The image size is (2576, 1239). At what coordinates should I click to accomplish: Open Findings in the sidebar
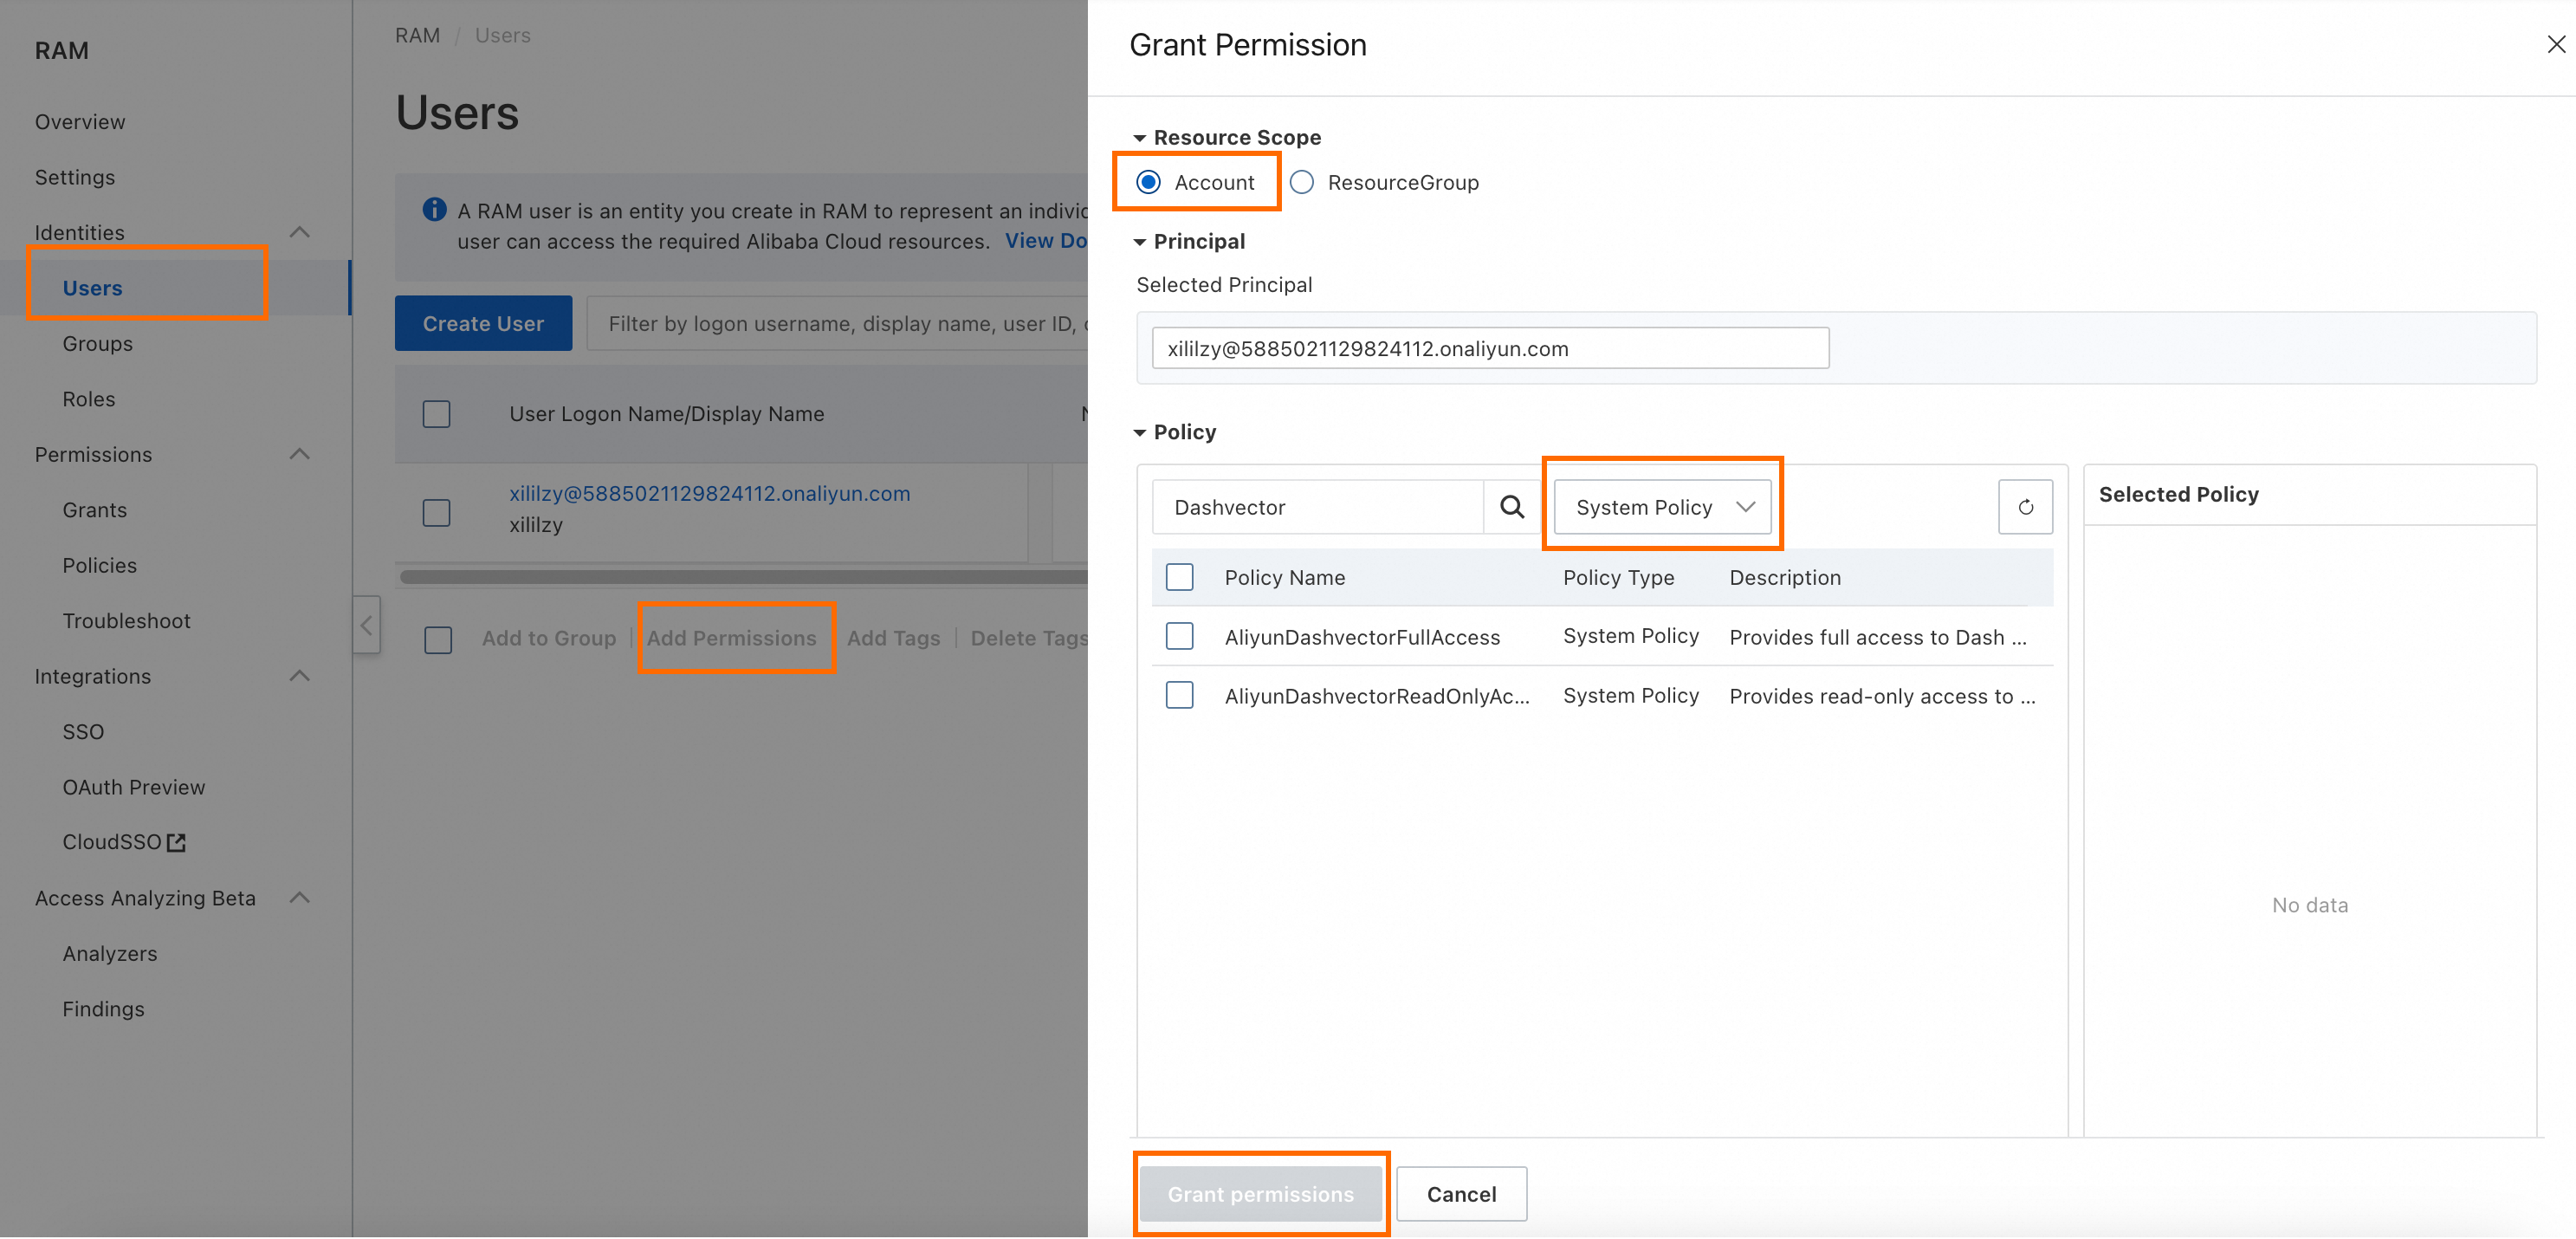pos(103,1009)
